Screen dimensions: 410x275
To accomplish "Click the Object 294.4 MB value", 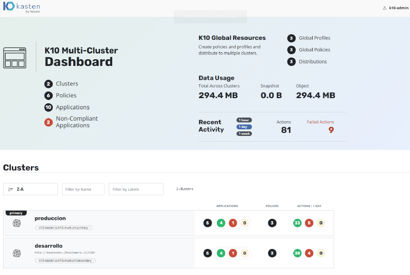I will [316, 96].
